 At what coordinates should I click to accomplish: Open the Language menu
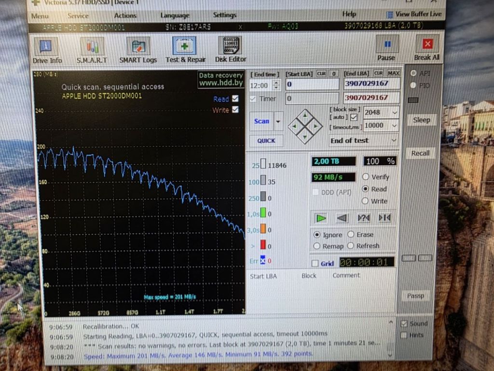click(x=175, y=15)
